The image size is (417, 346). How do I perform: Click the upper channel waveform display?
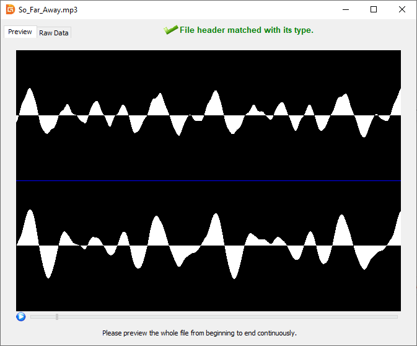208,115
